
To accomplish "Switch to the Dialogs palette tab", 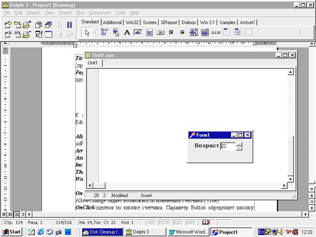I will (x=189, y=23).
